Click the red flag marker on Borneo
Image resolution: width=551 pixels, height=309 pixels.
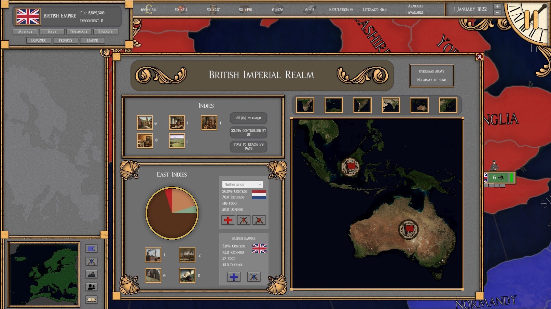point(350,167)
